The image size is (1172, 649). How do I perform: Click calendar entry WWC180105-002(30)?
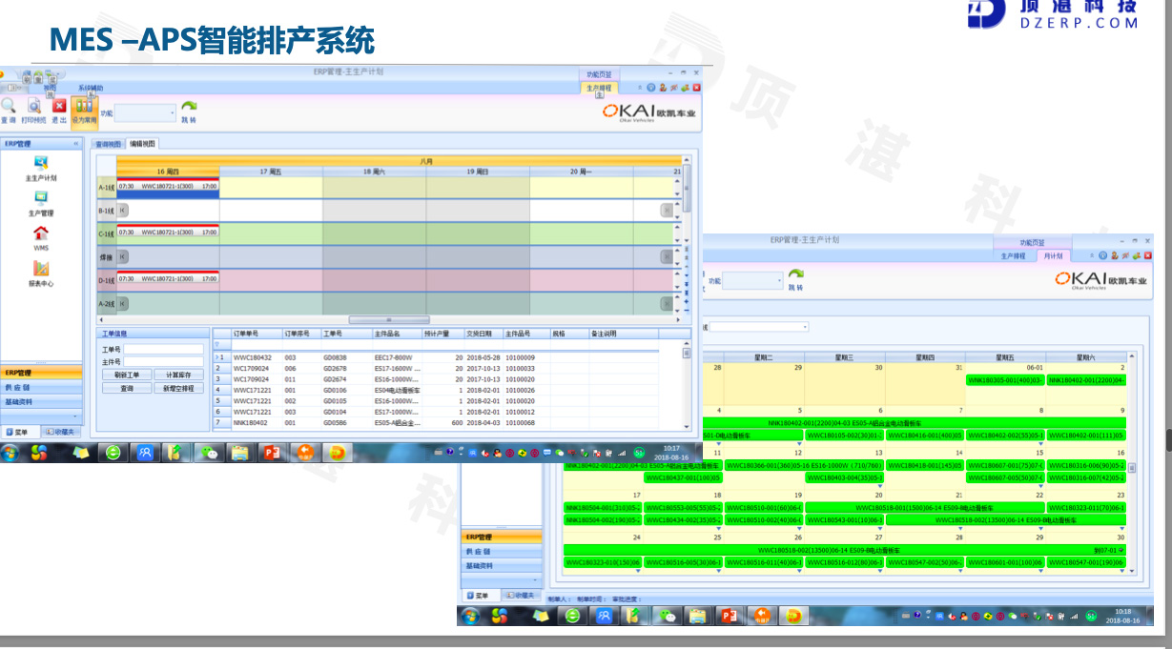pos(844,436)
